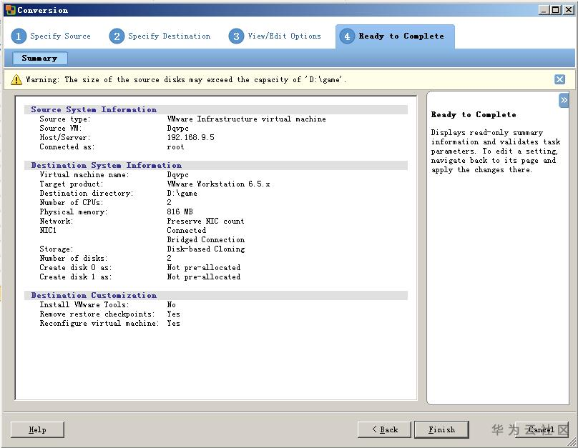
Task: Click the Cancel button
Action: pos(542,429)
